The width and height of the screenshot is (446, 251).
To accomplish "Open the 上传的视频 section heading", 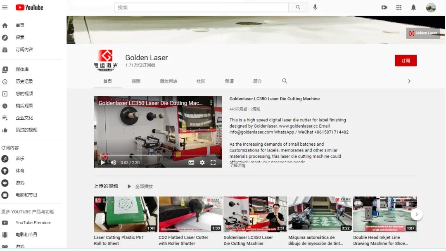I will 106,186.
